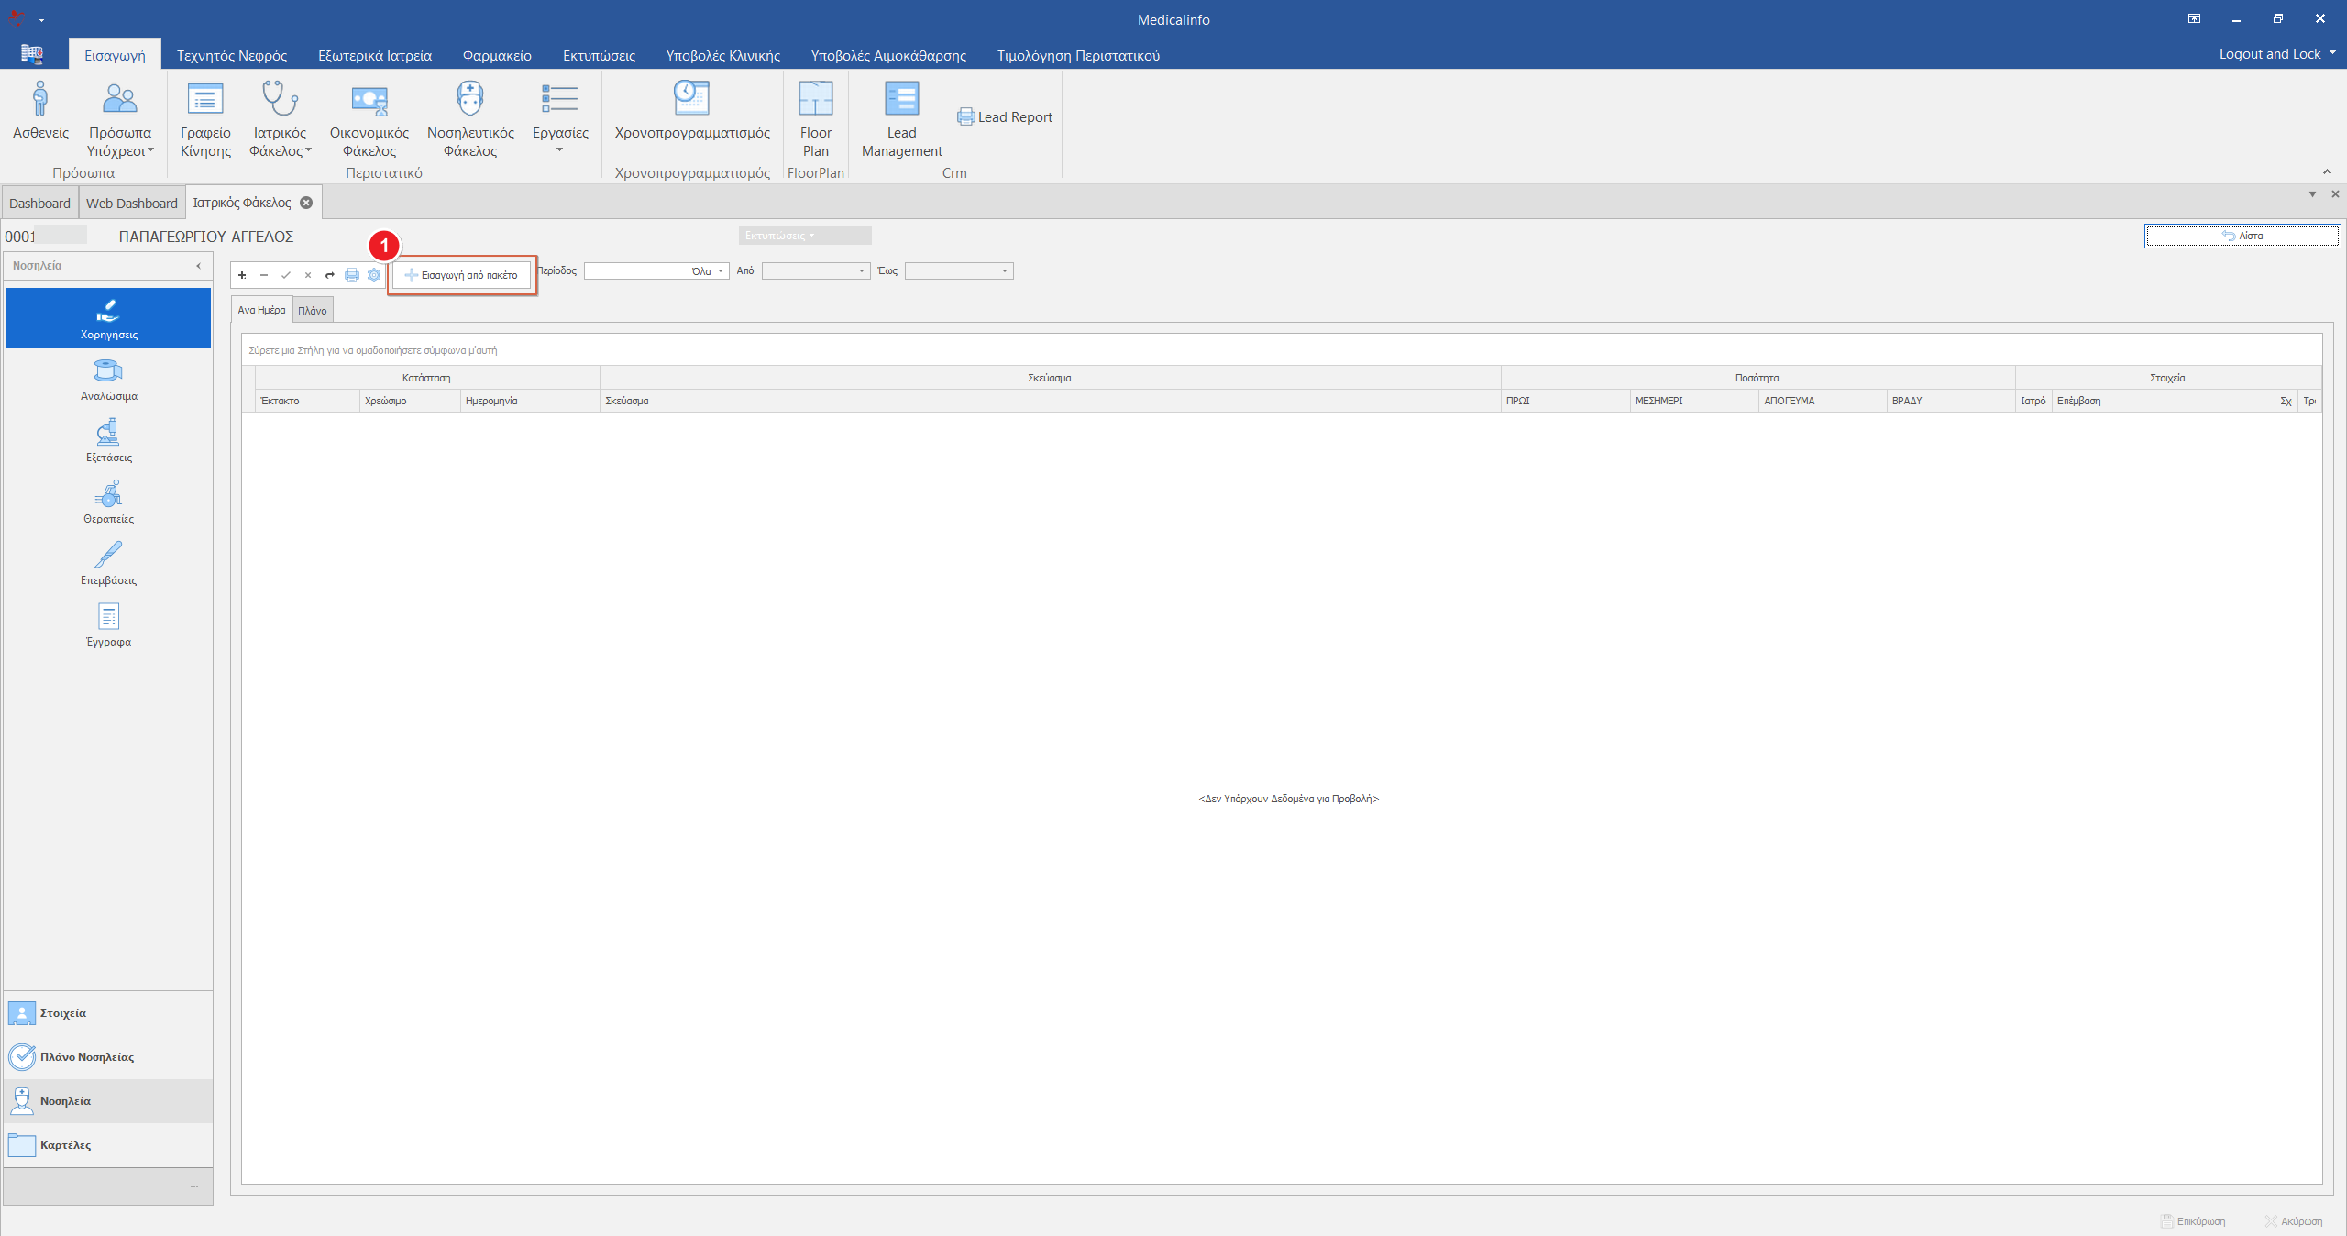Viewport: 2347px width, 1236px height.
Task: Add new record with plus icon
Action: [x=242, y=275]
